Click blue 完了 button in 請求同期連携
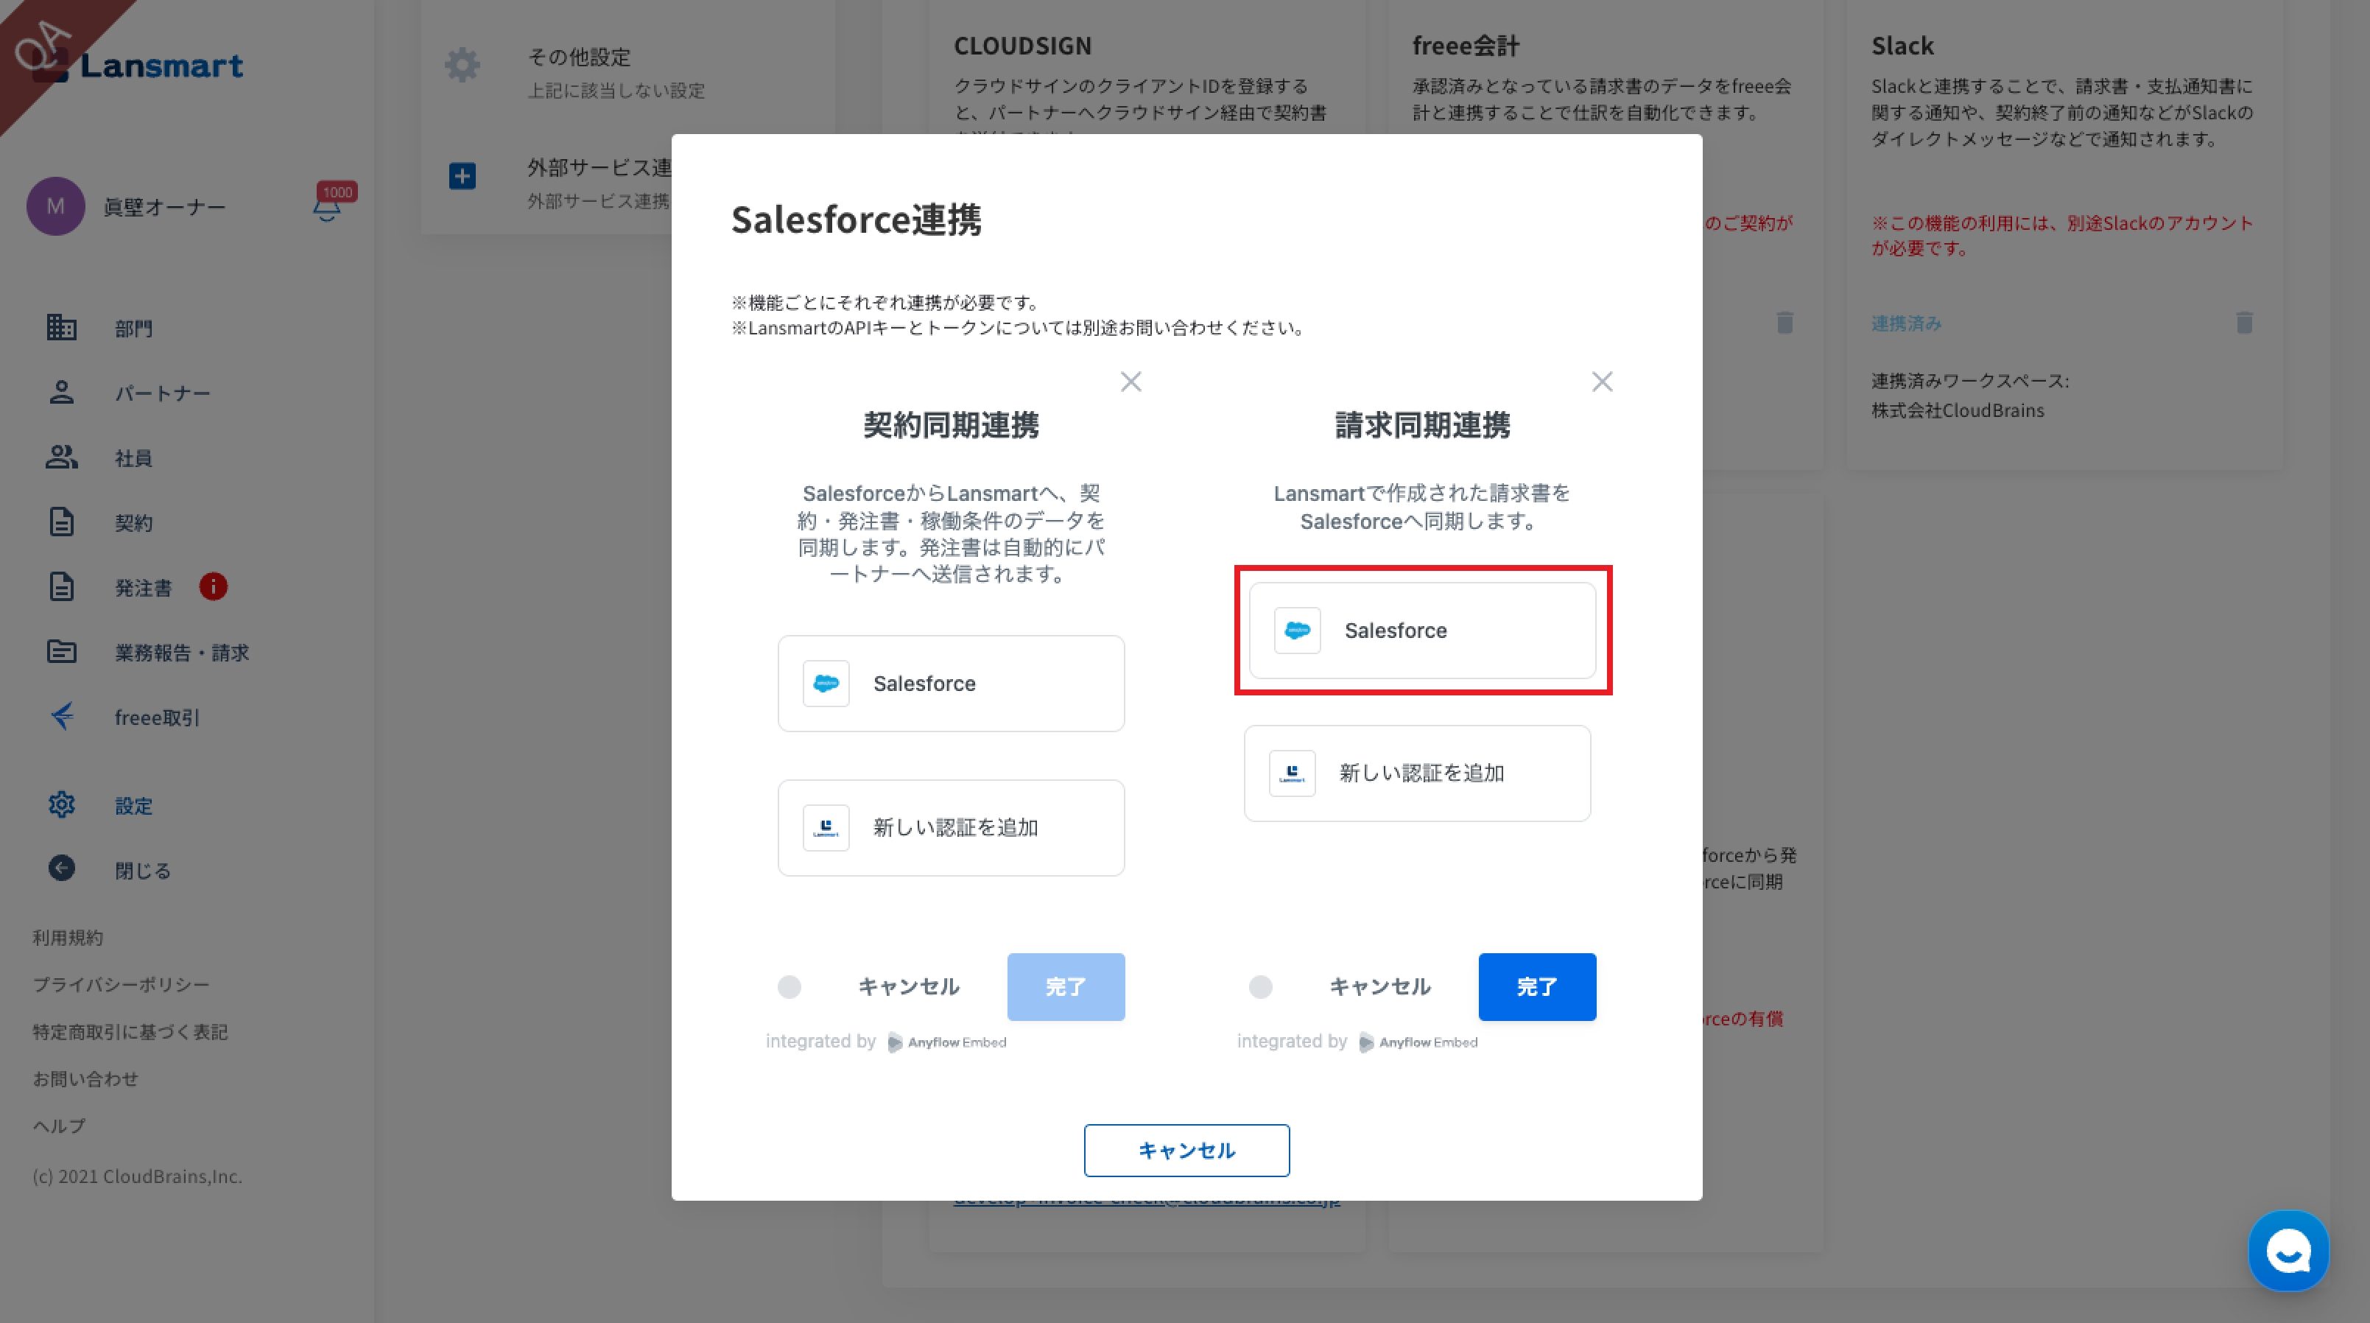Image resolution: width=2370 pixels, height=1323 pixels. [x=1536, y=986]
